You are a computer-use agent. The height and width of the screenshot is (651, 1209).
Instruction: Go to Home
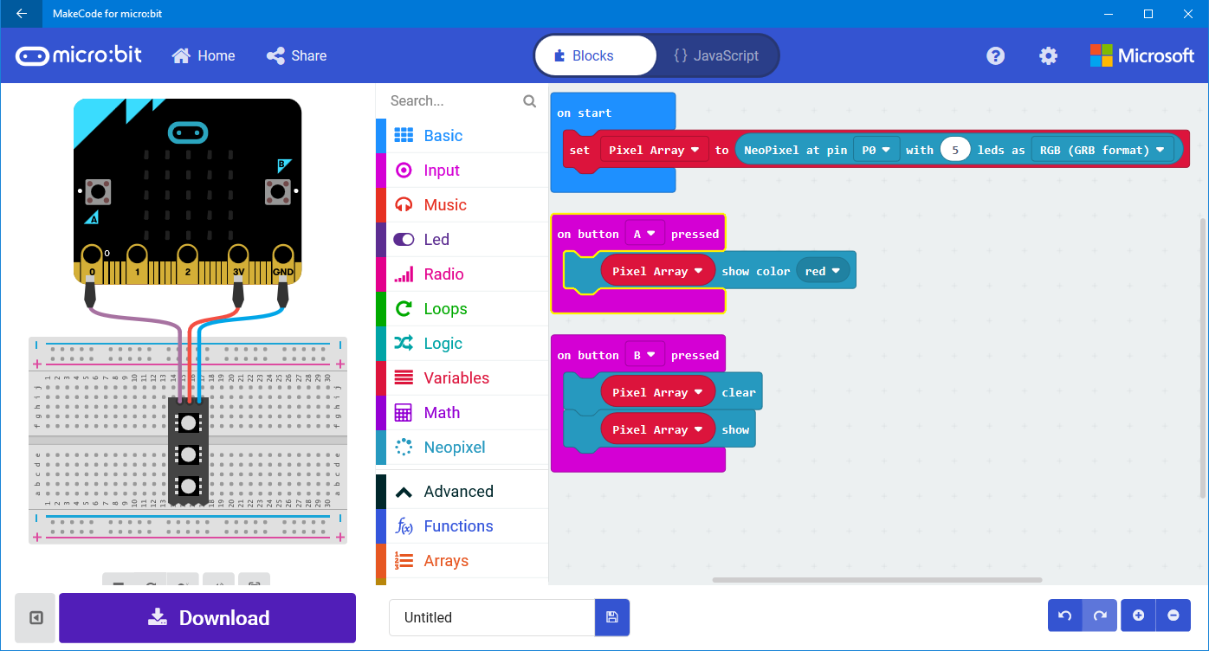click(x=204, y=55)
